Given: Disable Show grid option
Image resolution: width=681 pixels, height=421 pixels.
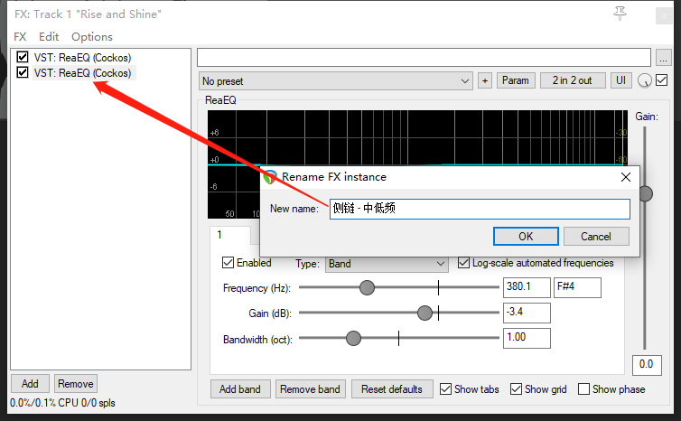Looking at the screenshot, I should click(x=516, y=388).
